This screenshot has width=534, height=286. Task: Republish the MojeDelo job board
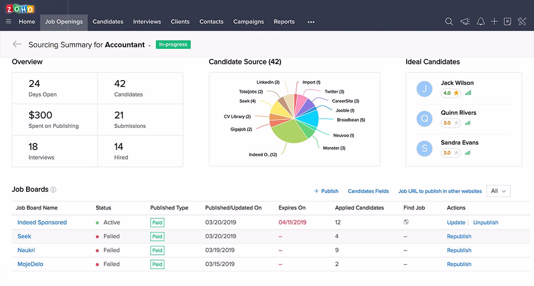coord(459,264)
